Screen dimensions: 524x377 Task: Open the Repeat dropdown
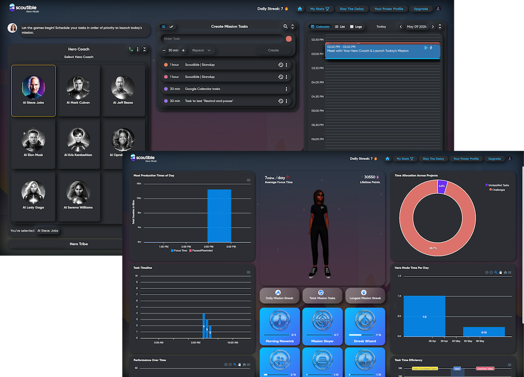201,50
